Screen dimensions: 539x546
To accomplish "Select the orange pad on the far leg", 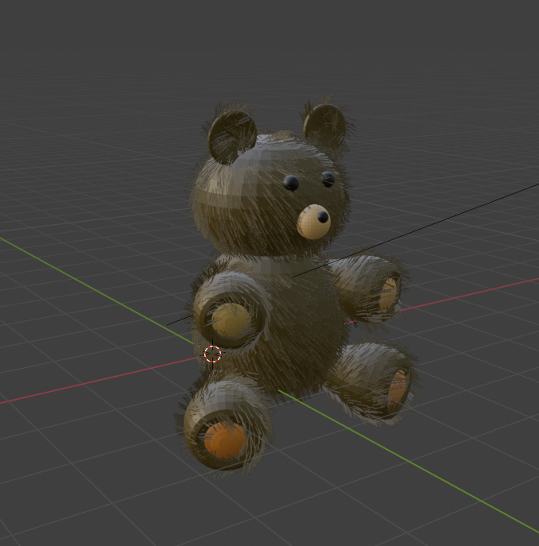I will click(x=397, y=388).
